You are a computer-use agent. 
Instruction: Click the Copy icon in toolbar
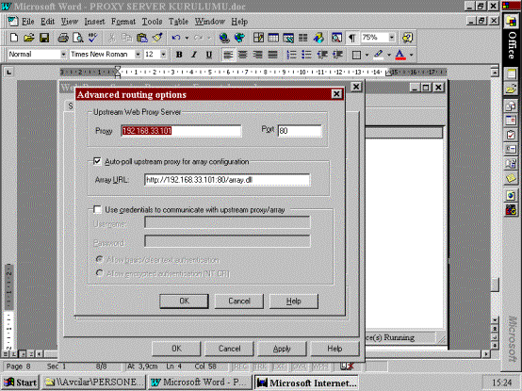pos(126,38)
